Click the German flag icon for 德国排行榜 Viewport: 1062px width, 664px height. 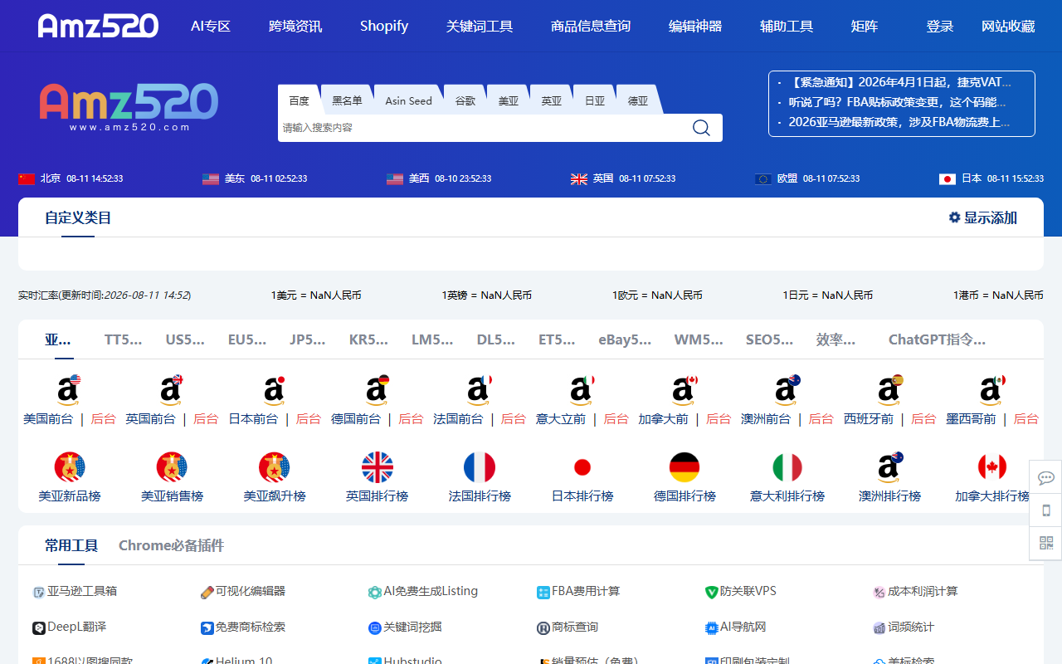684,467
